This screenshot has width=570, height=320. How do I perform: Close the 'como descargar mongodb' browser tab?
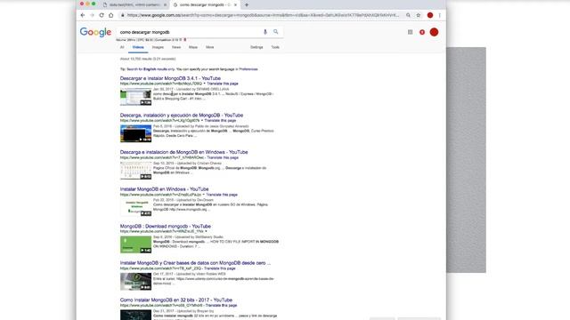point(235,4)
